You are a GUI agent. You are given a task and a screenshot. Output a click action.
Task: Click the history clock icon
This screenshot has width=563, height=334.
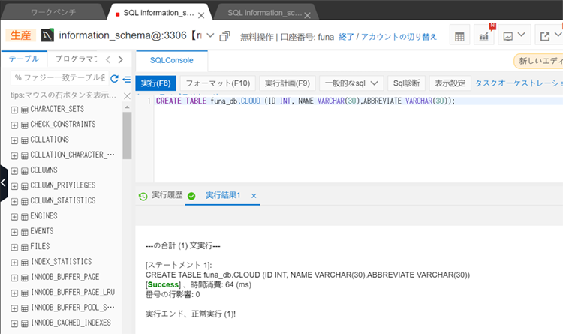coord(143,196)
